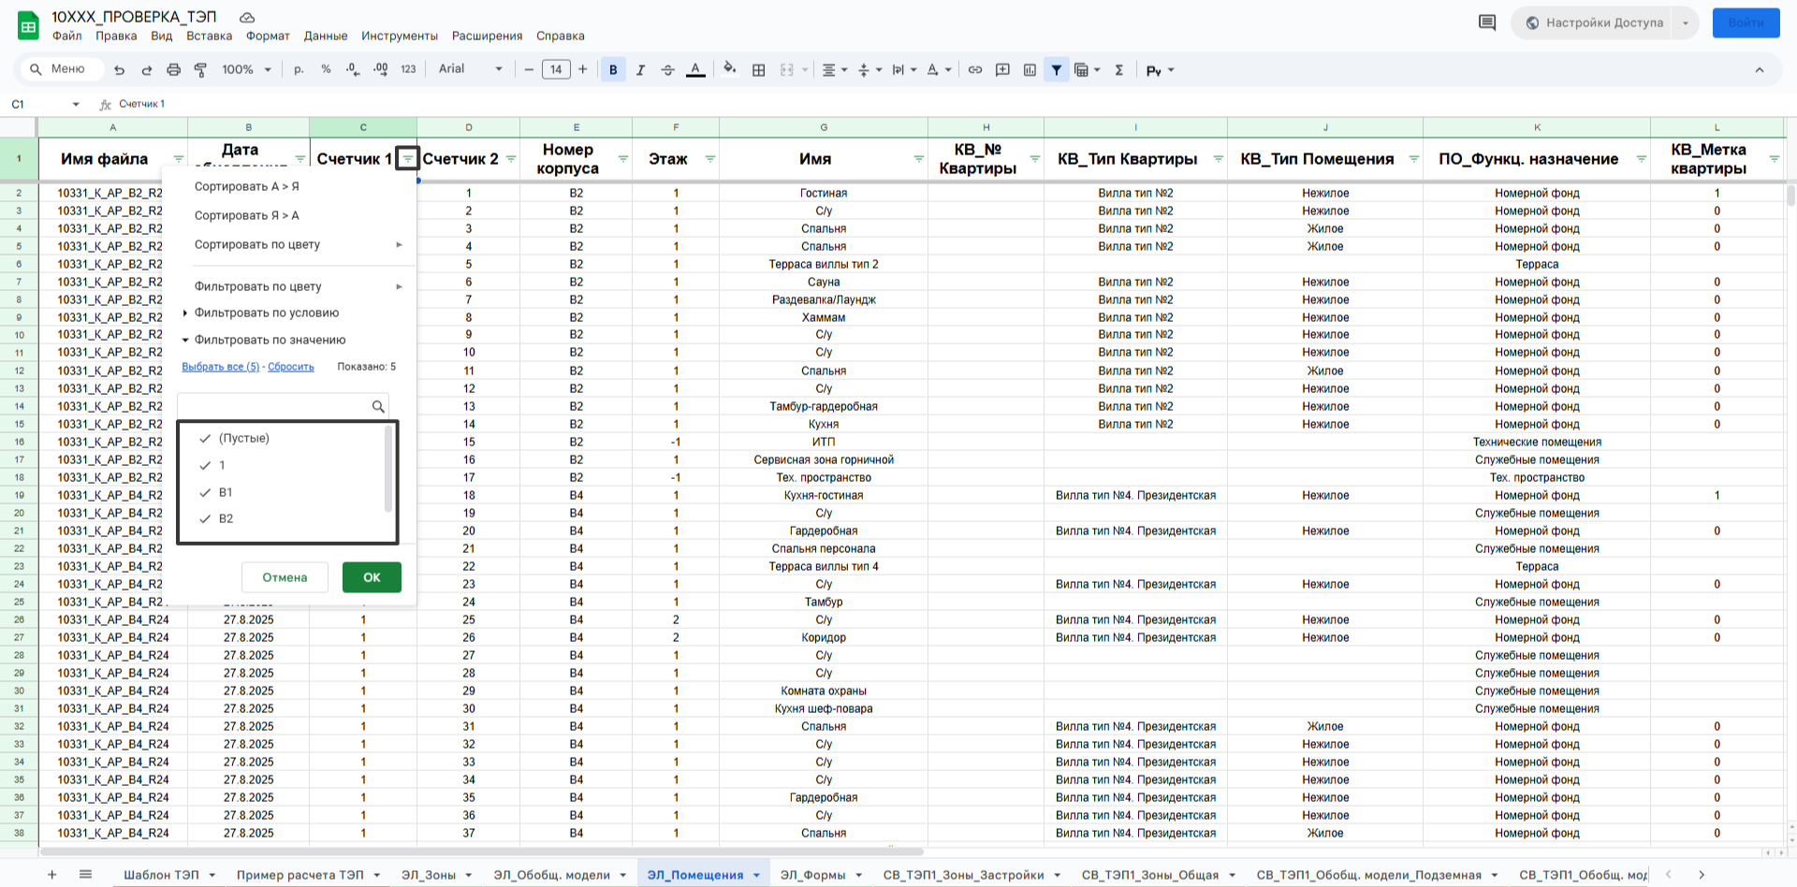Click the undo icon in toolbar

[x=119, y=70]
